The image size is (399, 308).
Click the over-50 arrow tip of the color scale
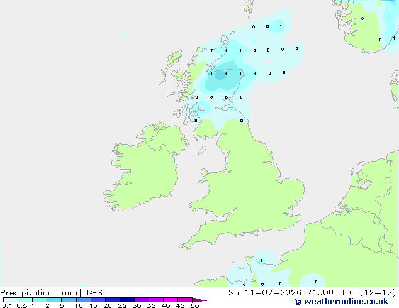(x=199, y=300)
